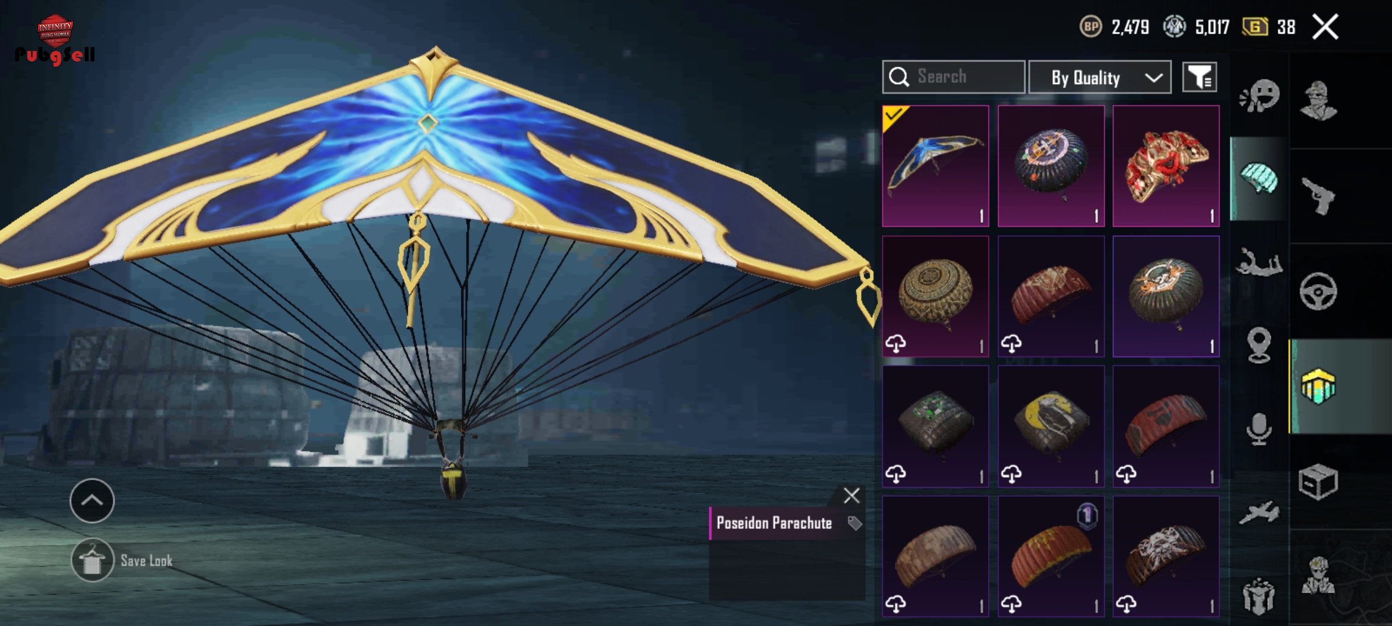Open the location pin category tab

[x=1259, y=345]
